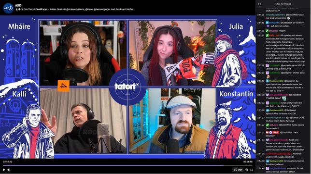Jump to chat timestamp 2:51:52

(x=261, y=31)
